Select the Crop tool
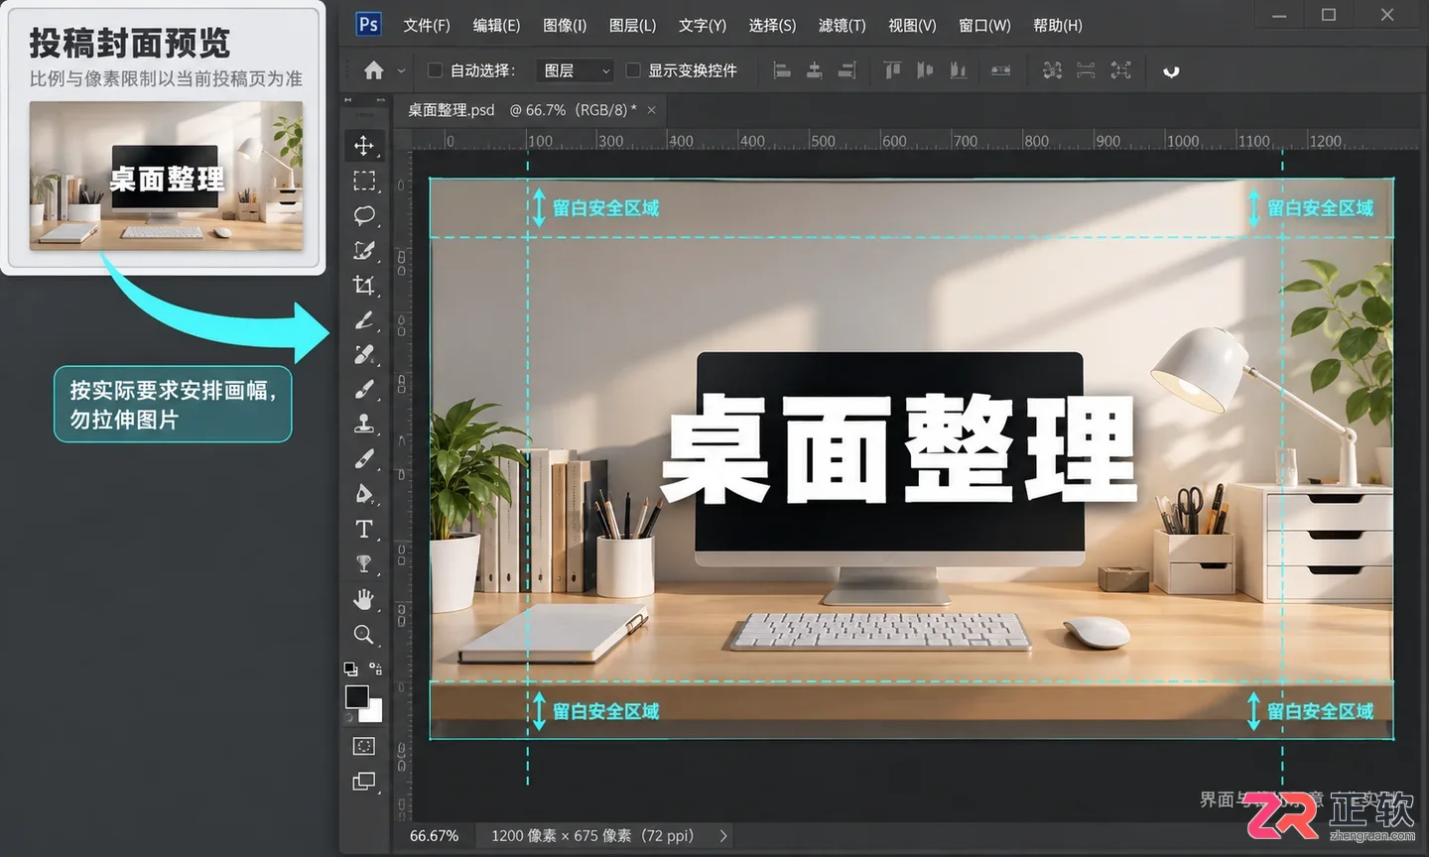 (364, 286)
